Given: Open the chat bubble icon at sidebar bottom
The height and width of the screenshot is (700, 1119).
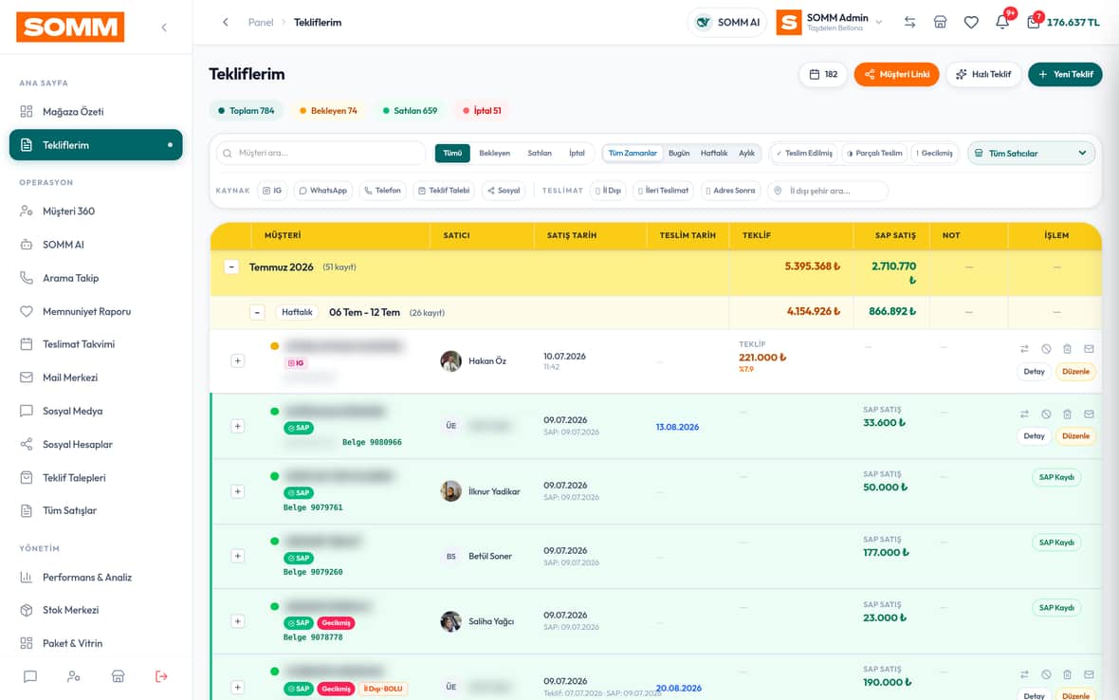Looking at the screenshot, I should pos(30,675).
